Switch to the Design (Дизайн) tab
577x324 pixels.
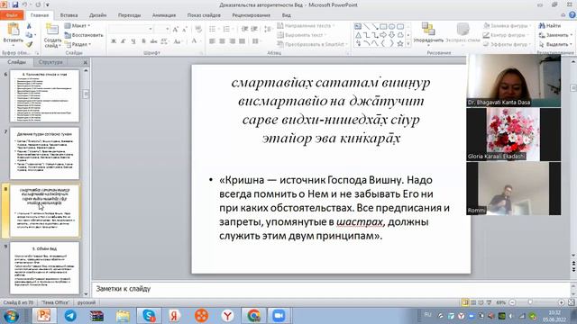pyautogui.click(x=98, y=15)
